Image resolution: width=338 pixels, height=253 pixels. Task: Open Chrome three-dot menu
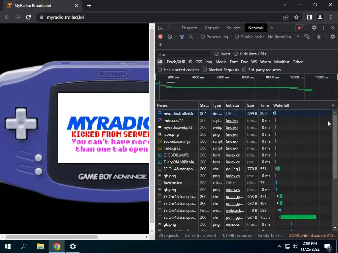(x=331, y=17)
